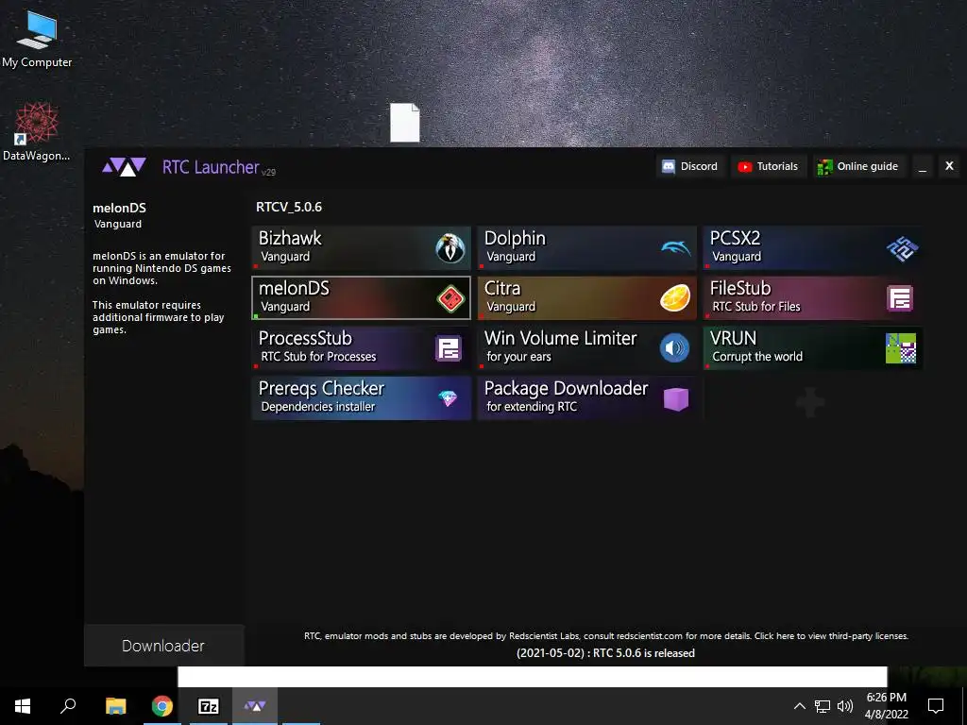
Task: Select the melonDS Vanguard tile
Action: click(x=361, y=297)
